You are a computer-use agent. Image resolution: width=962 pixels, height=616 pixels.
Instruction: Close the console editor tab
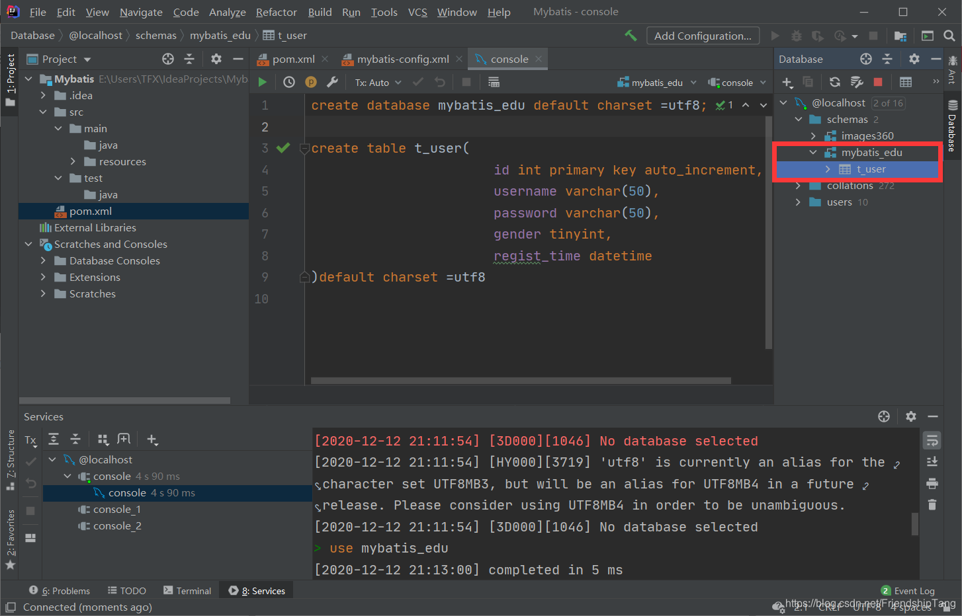tap(539, 59)
